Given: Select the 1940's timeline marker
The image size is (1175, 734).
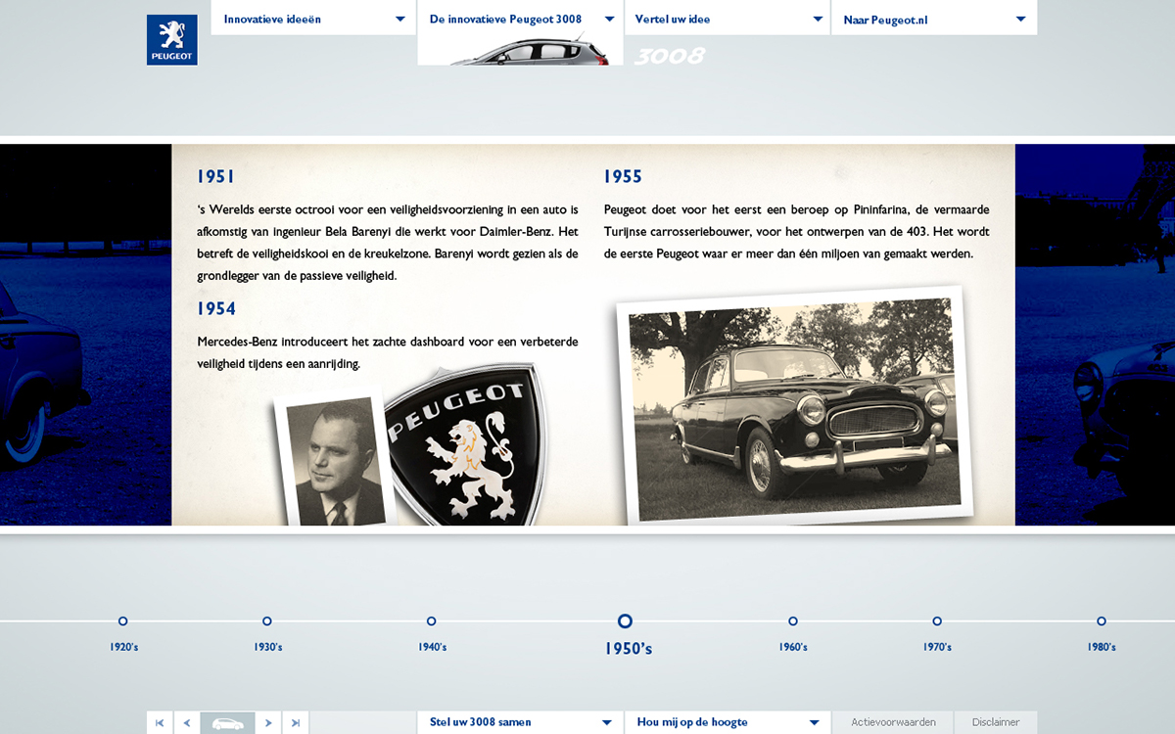Looking at the screenshot, I should point(431,620).
